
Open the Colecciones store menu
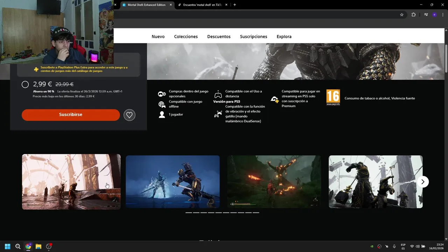[186, 36]
